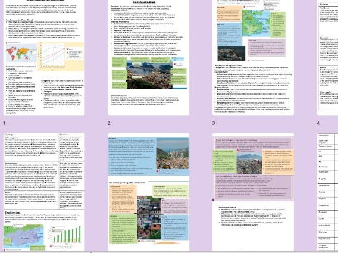Select the page 3 thumbnail with Rio map
The image size is (338, 253).
(x=253, y=58)
